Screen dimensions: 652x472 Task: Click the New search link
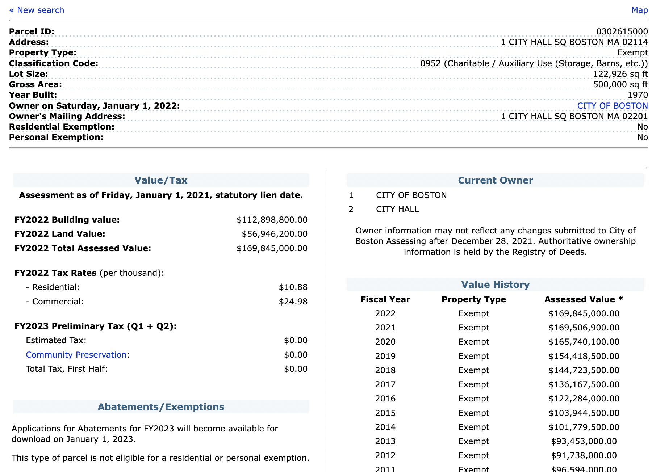coord(37,10)
